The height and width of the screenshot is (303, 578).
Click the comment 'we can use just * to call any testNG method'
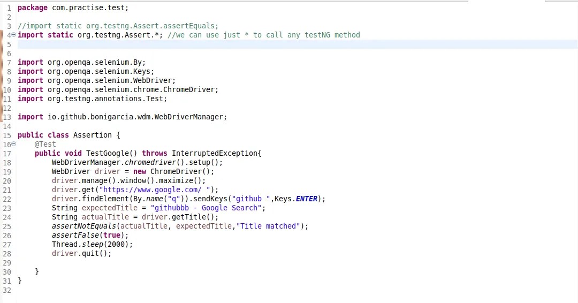point(263,35)
